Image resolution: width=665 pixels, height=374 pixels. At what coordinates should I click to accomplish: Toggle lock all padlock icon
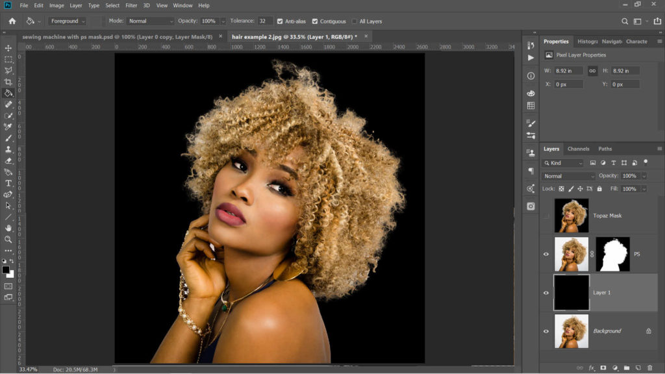click(x=599, y=189)
